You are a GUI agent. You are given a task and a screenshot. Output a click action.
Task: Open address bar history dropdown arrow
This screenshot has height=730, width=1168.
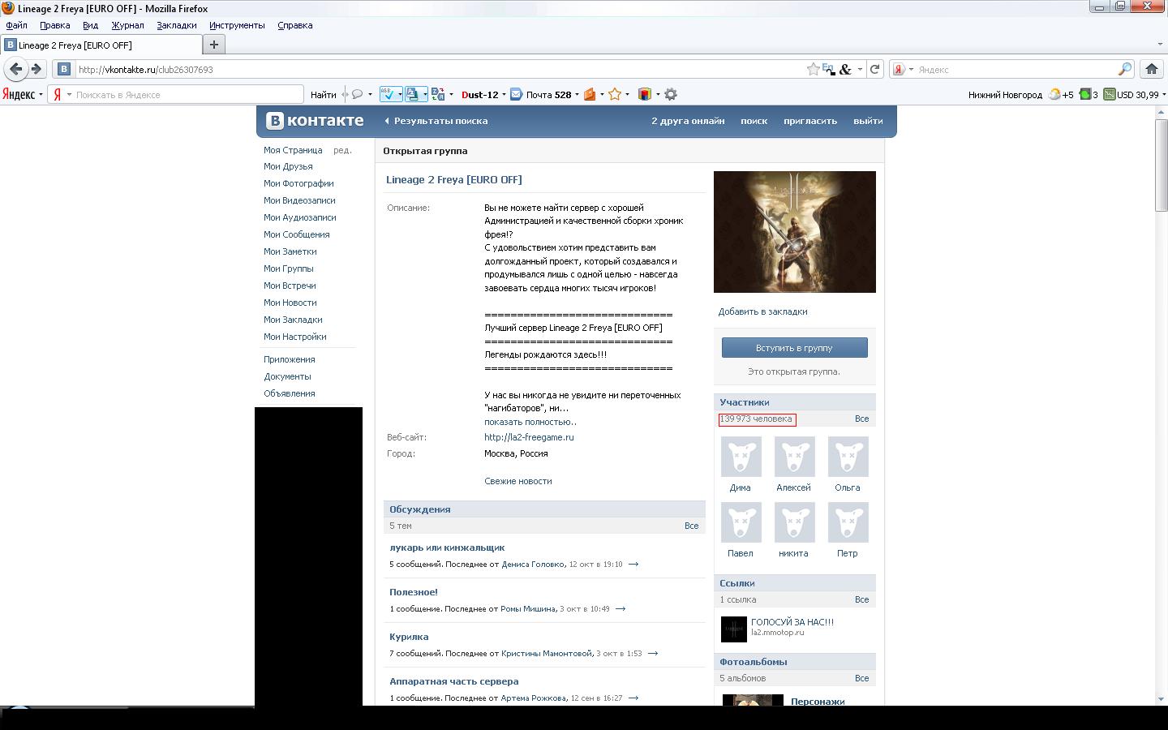(860, 69)
